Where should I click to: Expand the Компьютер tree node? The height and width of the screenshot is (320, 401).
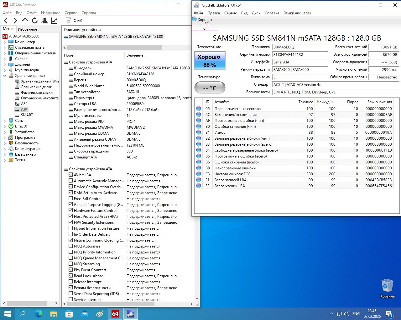coord(5,42)
